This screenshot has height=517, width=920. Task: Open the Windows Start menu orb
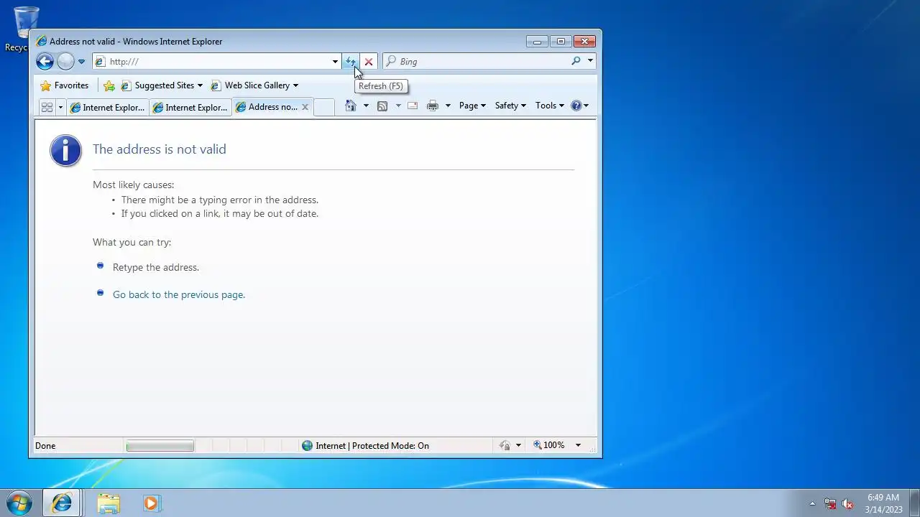pos(19,503)
